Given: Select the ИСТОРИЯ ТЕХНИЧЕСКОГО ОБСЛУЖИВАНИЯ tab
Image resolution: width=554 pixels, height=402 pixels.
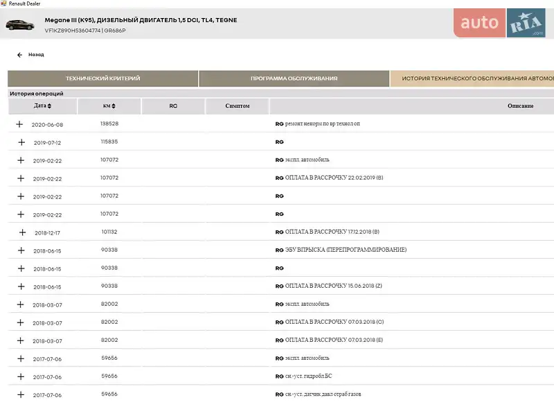Looking at the screenshot, I should tap(474, 79).
